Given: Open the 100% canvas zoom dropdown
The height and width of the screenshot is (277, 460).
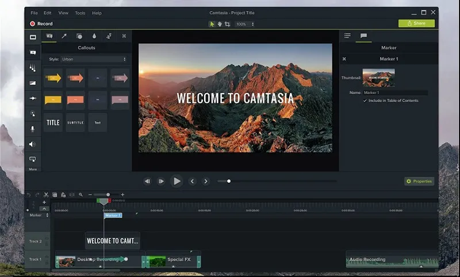Looking at the screenshot, I should pos(245,24).
